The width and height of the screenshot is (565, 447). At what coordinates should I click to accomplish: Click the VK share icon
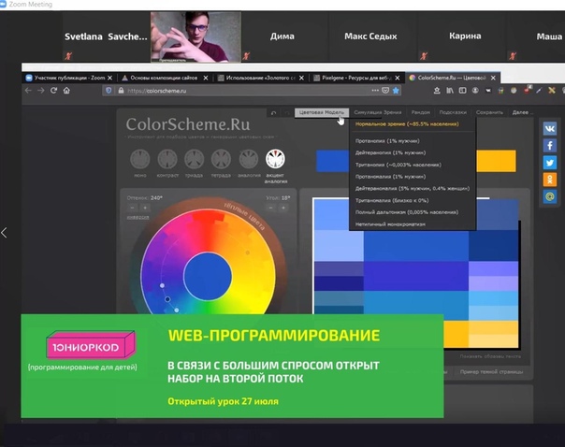(x=549, y=129)
